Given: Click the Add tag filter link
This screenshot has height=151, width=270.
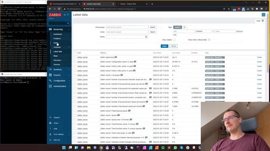Looking at the screenshot, I should [x=175, y=35].
